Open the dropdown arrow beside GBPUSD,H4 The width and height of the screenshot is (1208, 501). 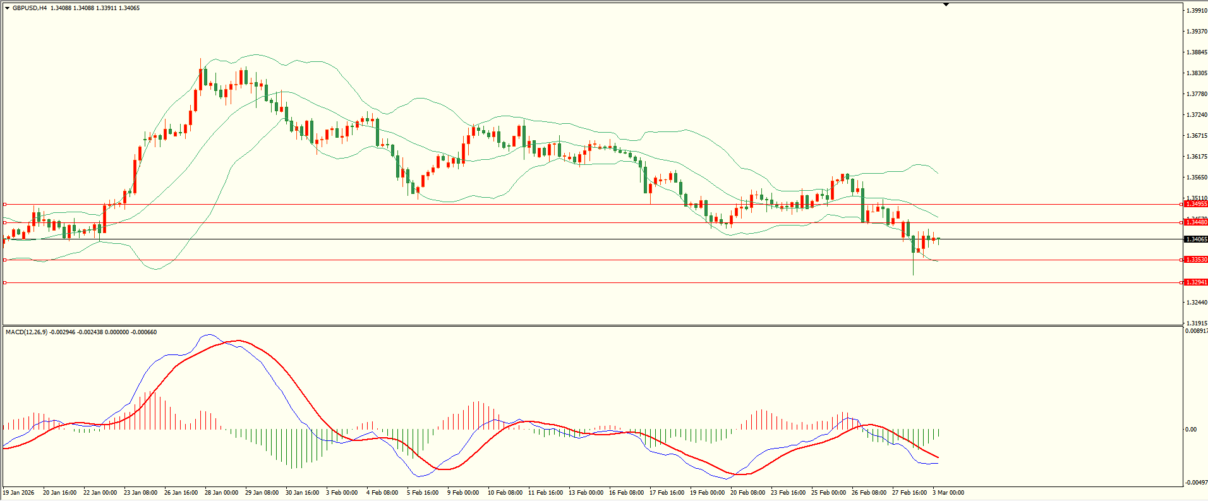pos(7,8)
